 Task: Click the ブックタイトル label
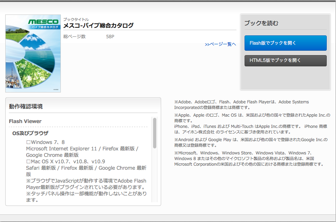pyautogui.click(x=76, y=19)
